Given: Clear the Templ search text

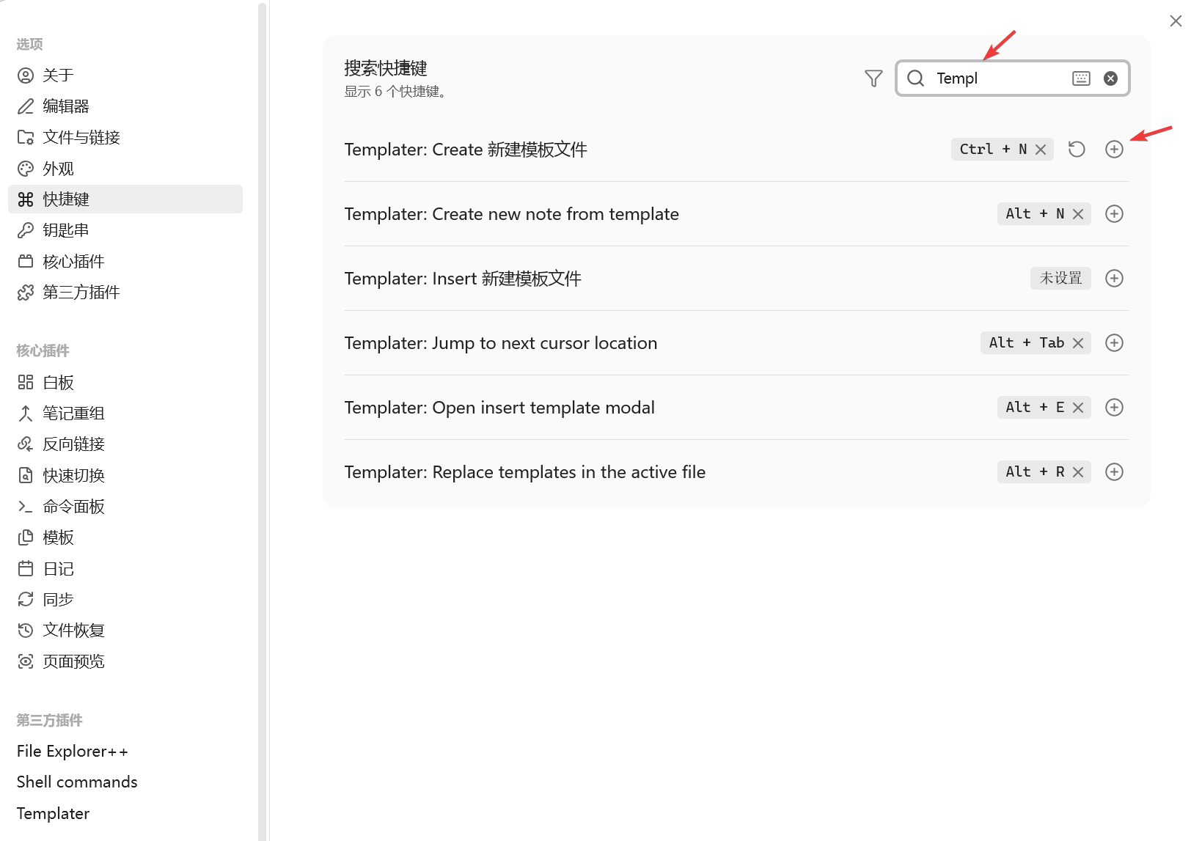Looking at the screenshot, I should click(x=1110, y=78).
